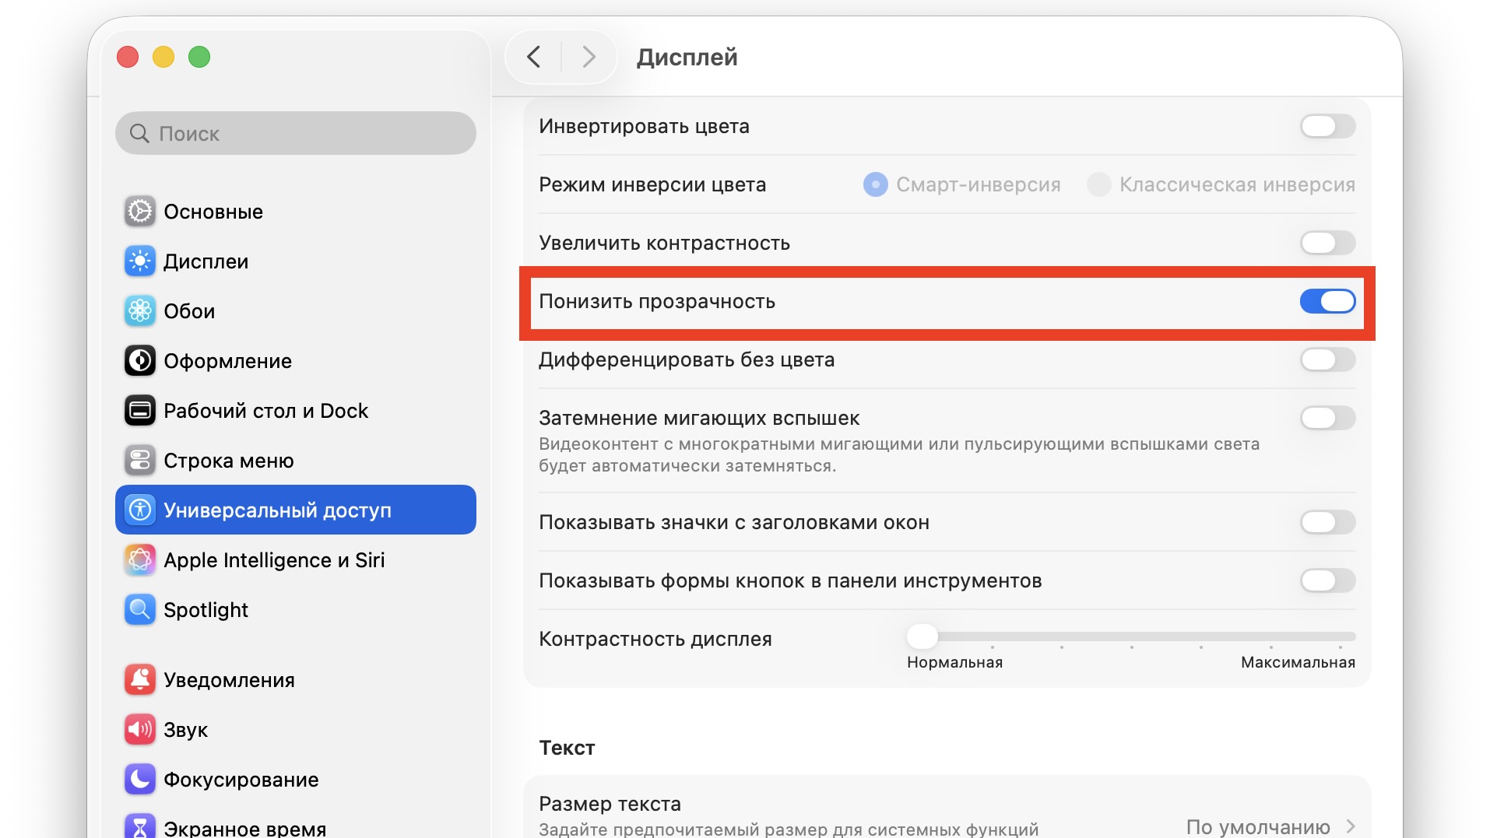Open Обои settings section
The height and width of the screenshot is (838, 1490).
click(x=296, y=311)
